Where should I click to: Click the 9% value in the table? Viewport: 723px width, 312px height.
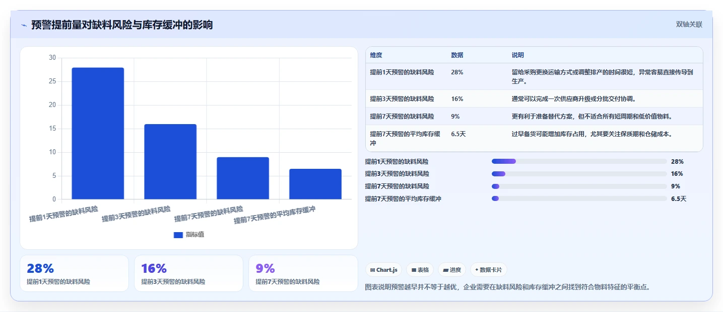click(x=455, y=117)
